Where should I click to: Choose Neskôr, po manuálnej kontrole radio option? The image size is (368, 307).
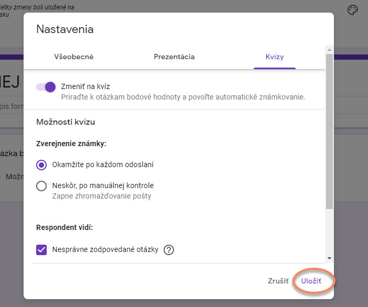tap(42, 185)
